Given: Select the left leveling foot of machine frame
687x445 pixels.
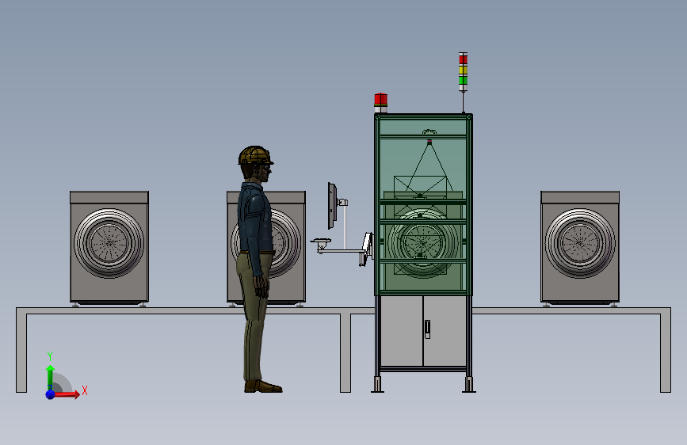Looking at the screenshot, I should 378,385.
